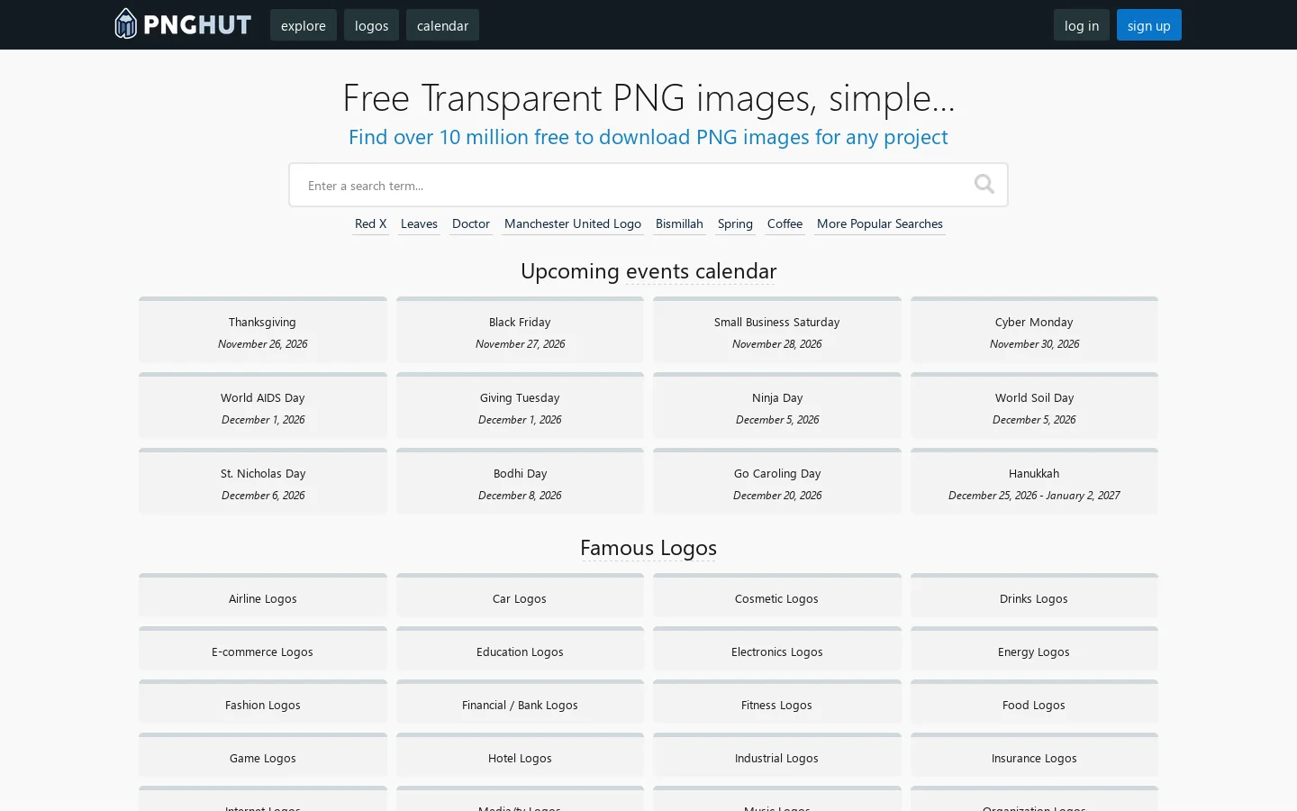Viewport: 1297px width, 811px height.
Task: Open the Bodhi Day event card
Action: point(520,481)
